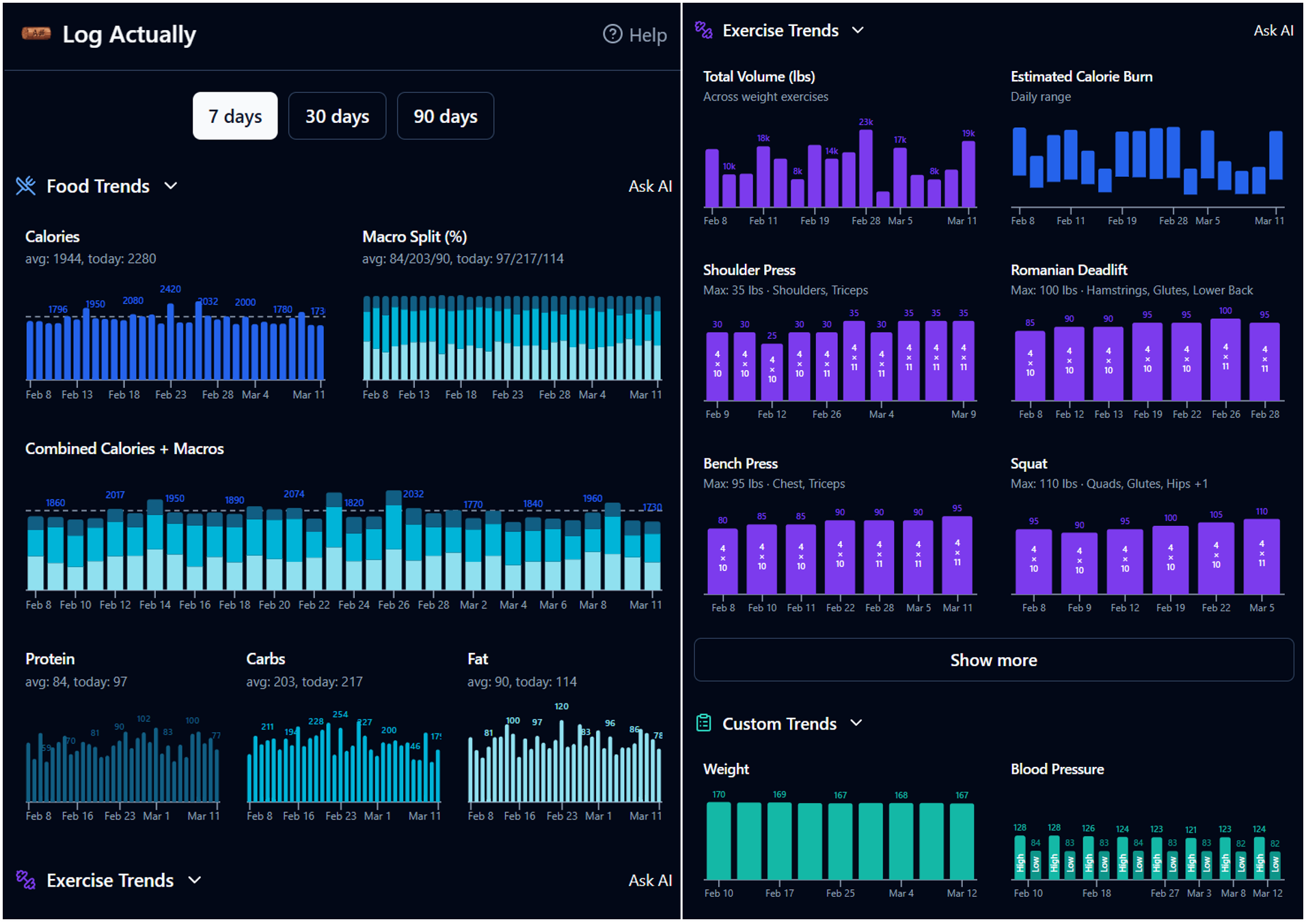Click Ask AI in the Exercise Trends header
1306x922 pixels.
(1273, 30)
